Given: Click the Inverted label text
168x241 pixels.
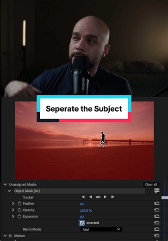Looking at the screenshot, I should [x=93, y=223].
